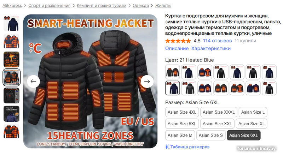Choose Asian Size 4XL option

pyautogui.click(x=182, y=112)
